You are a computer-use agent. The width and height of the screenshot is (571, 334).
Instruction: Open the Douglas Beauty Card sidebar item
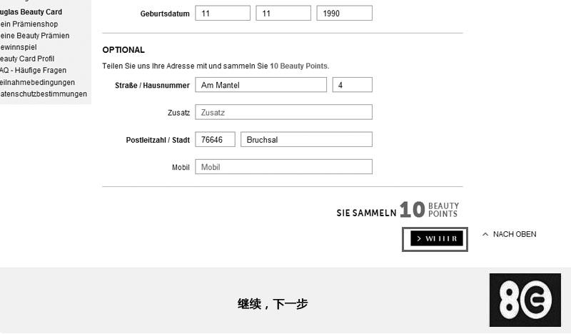(31, 12)
